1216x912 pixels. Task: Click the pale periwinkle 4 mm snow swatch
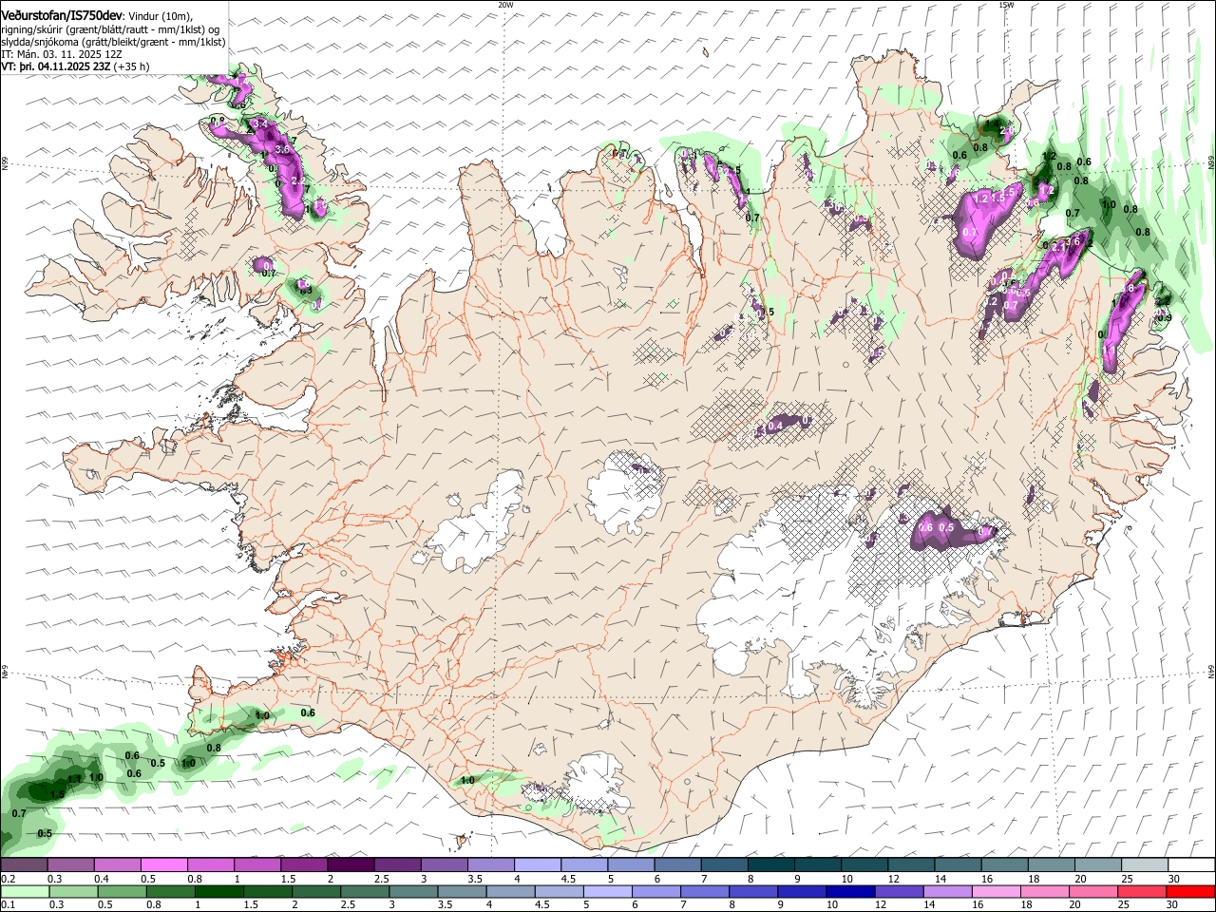click(x=538, y=864)
